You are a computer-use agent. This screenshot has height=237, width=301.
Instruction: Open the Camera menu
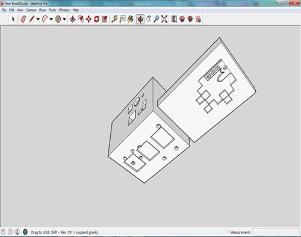(31, 10)
